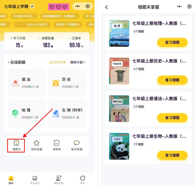
Task: Switch to the 真题试卷 bottom tab
Action: click(x=59, y=180)
